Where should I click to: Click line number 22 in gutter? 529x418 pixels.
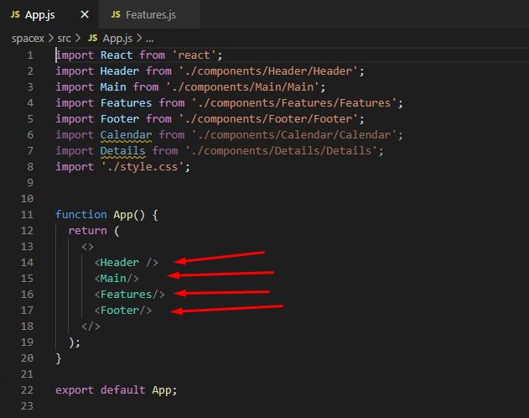coord(27,390)
